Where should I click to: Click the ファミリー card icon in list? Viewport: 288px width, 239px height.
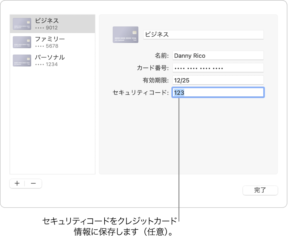22,42
